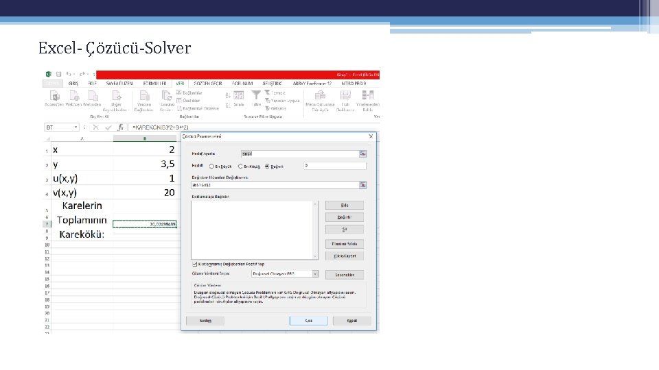The width and height of the screenshot is (659, 370).
Task: Click the Çöz button to solve
Action: tap(308, 321)
